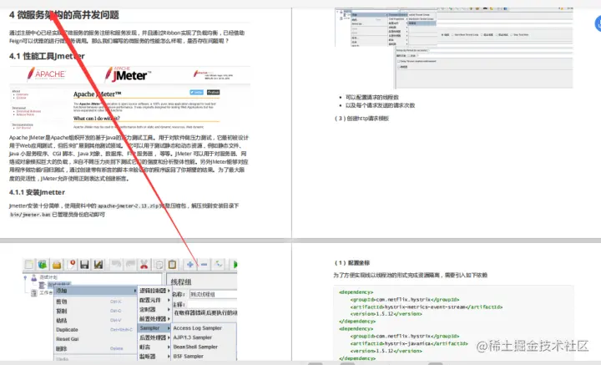Select BeanShell Sampler
The image size is (601, 365).
point(204,347)
